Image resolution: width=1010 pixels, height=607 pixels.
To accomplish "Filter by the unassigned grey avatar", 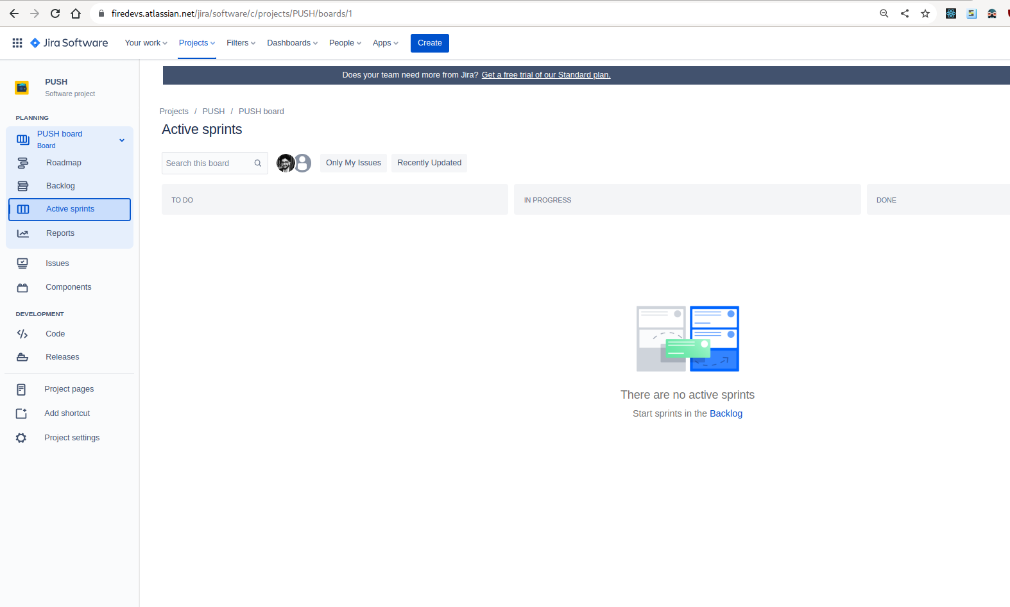I will click(x=303, y=163).
